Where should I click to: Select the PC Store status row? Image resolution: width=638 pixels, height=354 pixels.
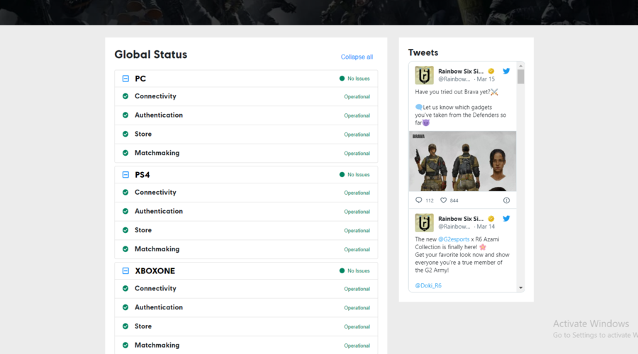tap(246, 134)
